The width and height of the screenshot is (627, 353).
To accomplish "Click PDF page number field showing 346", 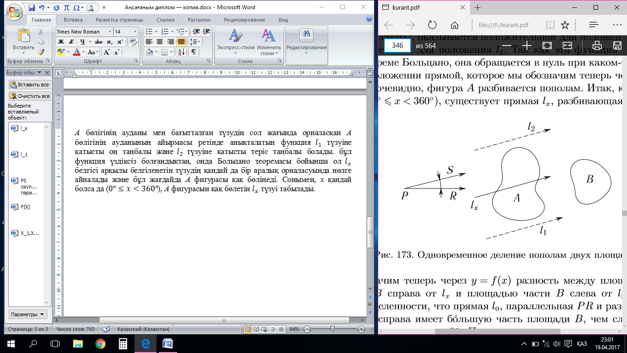I will pyautogui.click(x=397, y=46).
